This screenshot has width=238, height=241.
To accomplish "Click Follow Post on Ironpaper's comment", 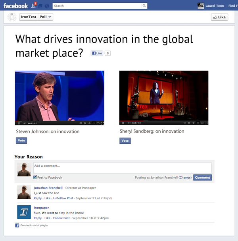I will click(61, 218).
